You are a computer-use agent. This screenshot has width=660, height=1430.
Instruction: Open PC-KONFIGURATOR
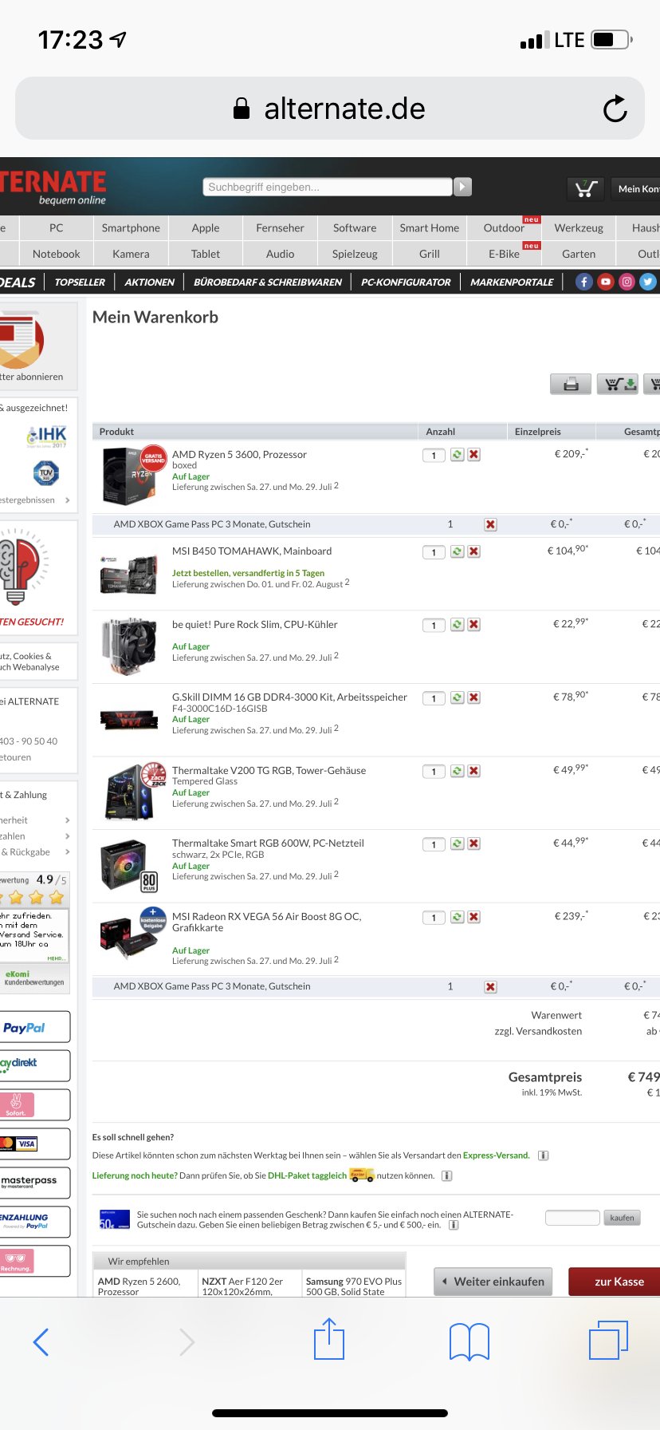pos(406,282)
